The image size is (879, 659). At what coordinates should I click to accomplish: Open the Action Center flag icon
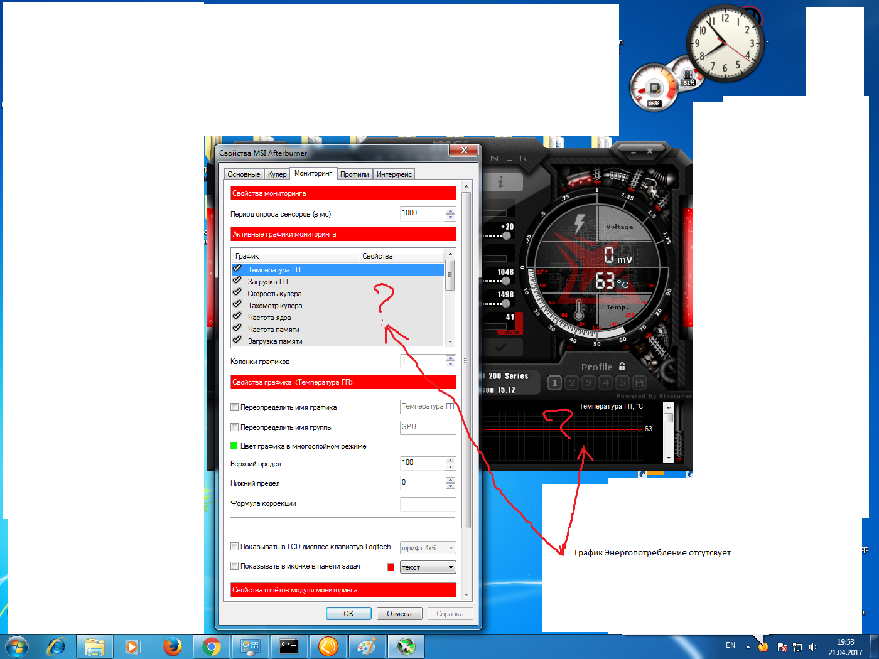pos(782,646)
